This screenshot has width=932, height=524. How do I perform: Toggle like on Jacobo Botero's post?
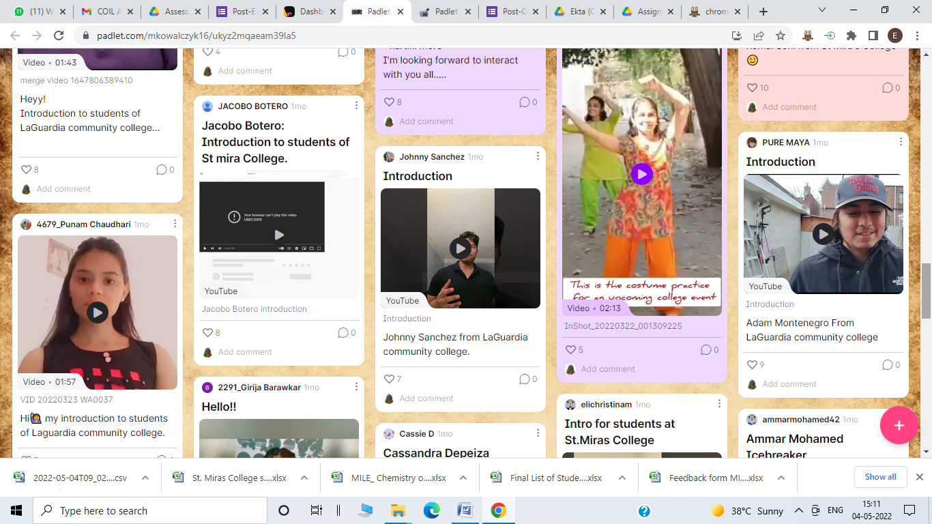coord(208,332)
